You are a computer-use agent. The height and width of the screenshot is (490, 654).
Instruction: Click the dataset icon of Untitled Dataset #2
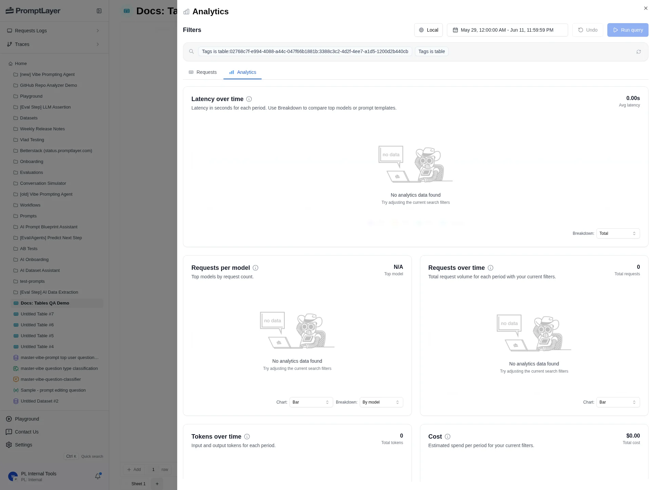click(16, 401)
